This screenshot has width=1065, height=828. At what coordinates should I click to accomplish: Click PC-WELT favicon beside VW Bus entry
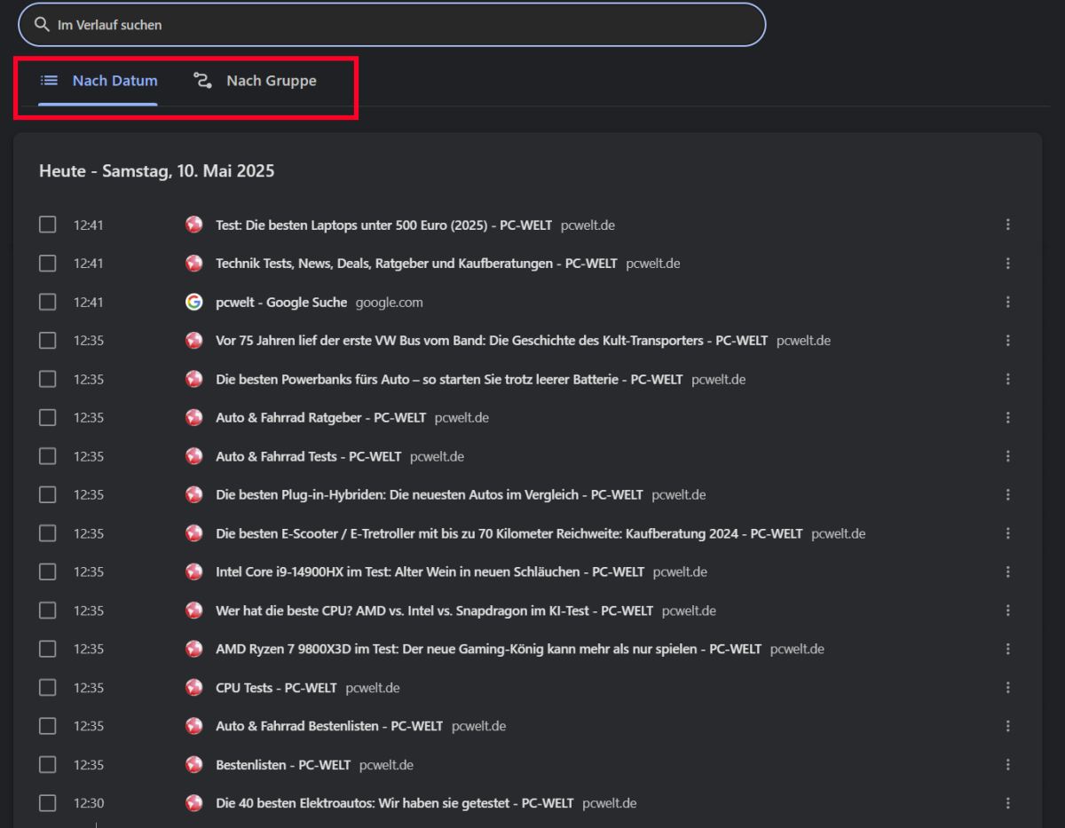193,340
